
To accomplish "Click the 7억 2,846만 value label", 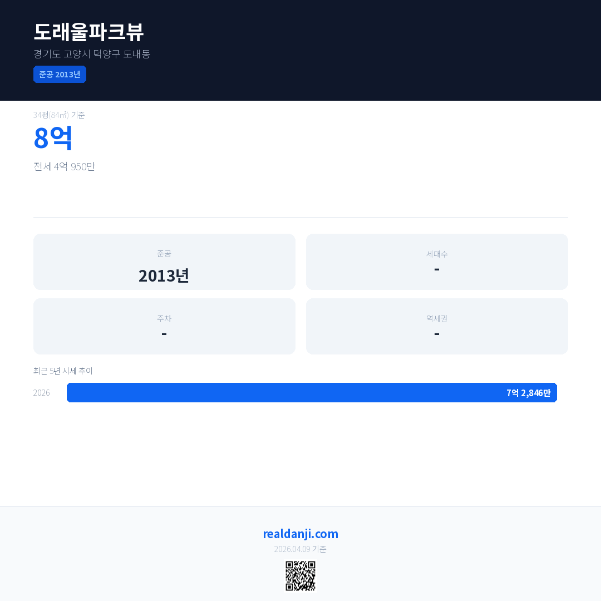I will [528, 393].
